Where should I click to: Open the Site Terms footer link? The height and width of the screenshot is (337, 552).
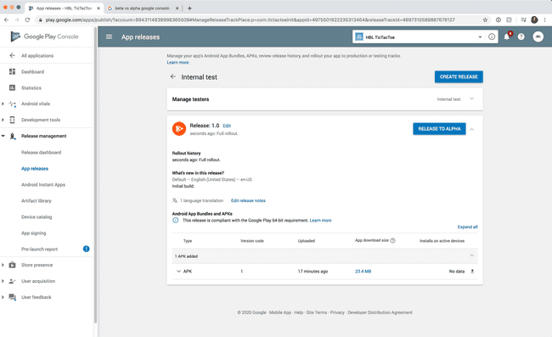click(x=317, y=312)
